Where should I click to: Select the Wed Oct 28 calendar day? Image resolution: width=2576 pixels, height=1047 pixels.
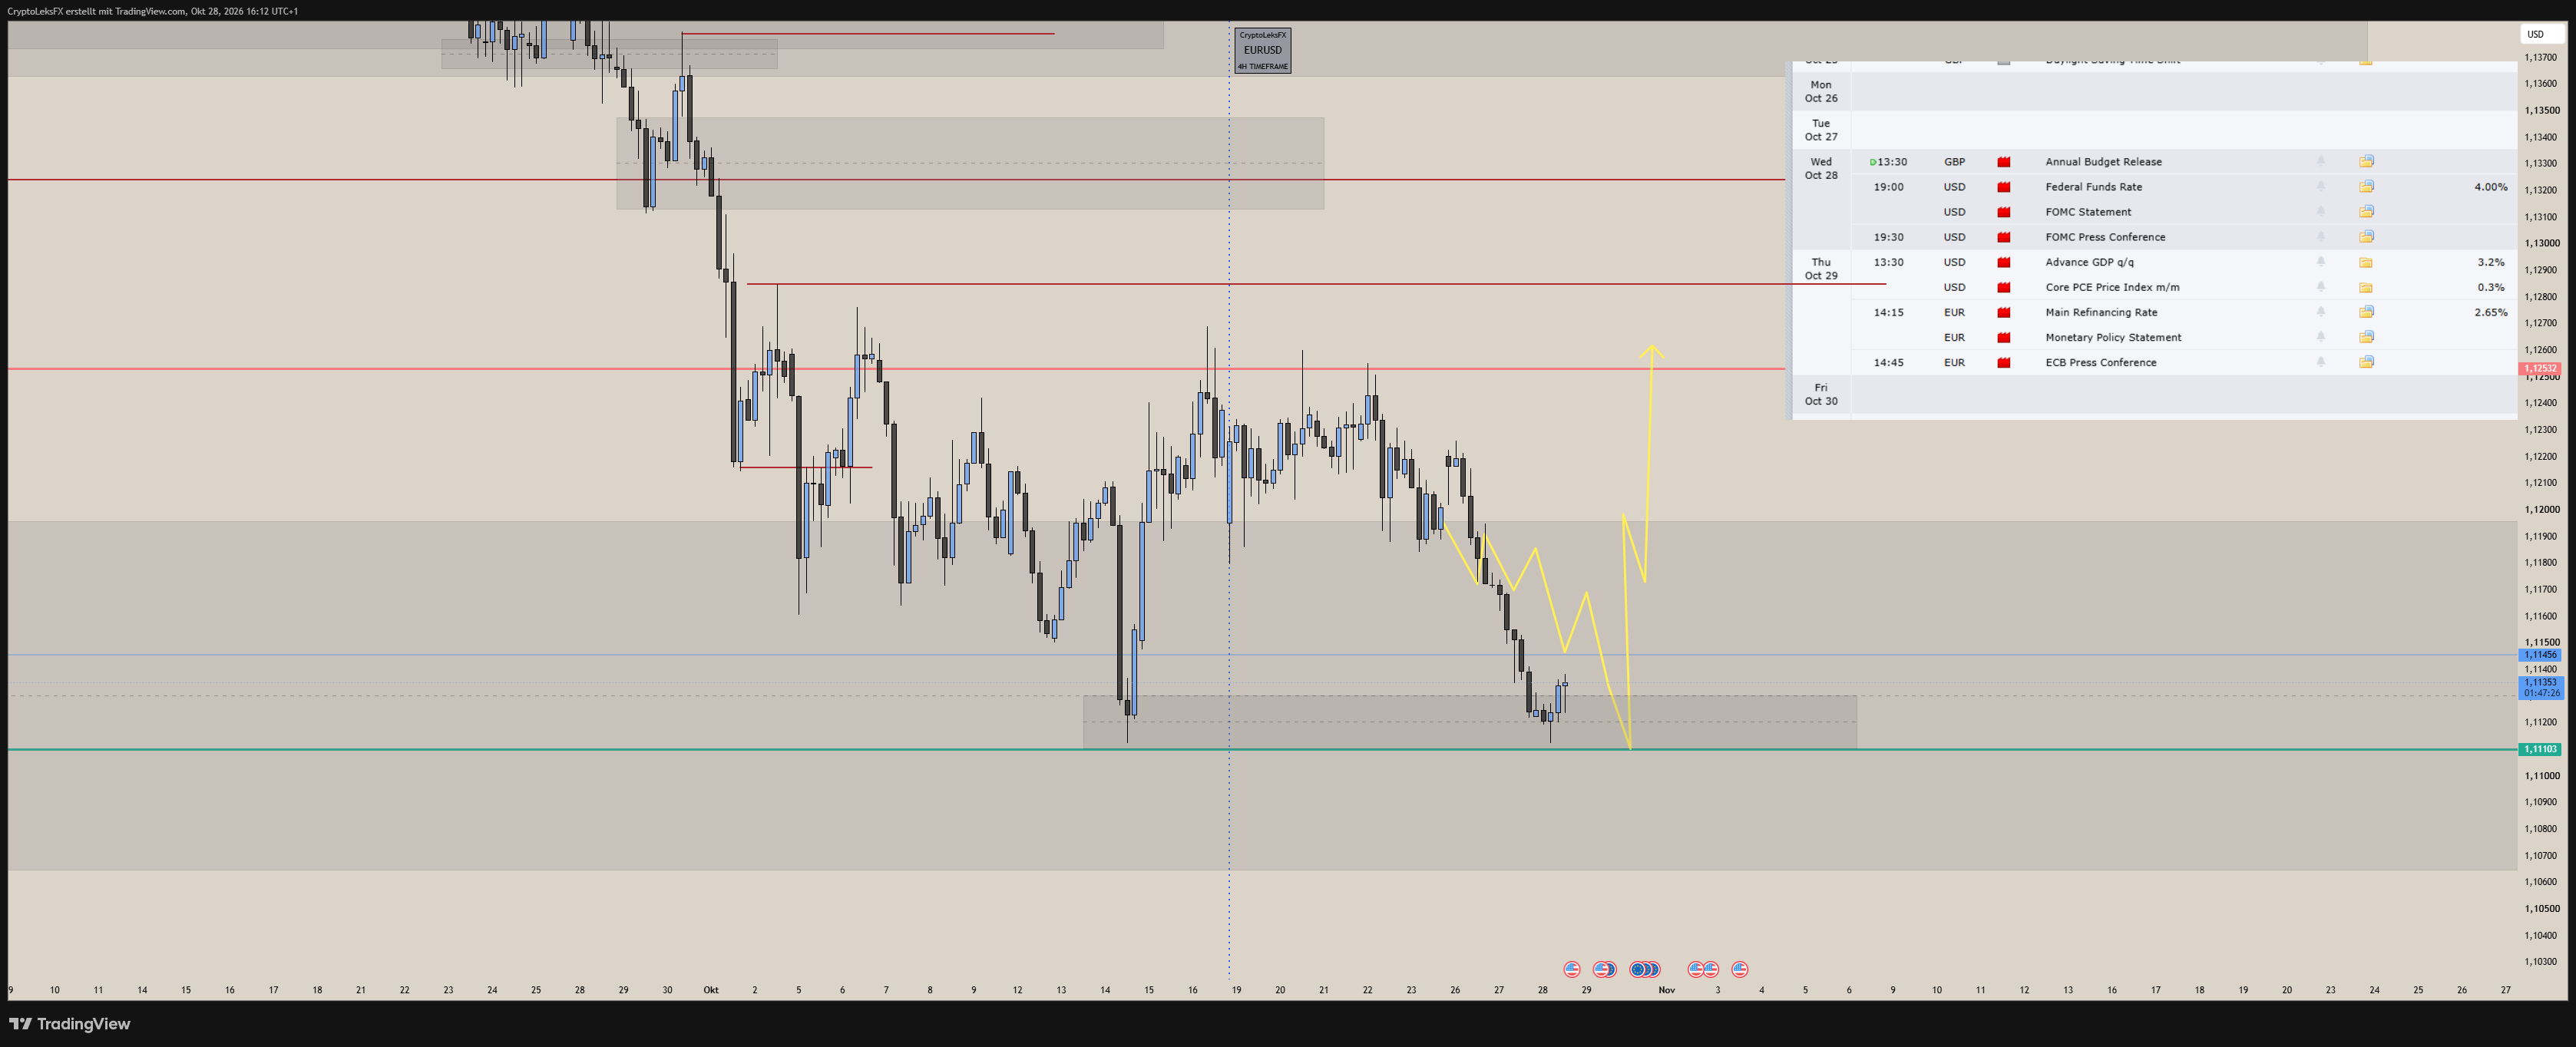(x=1821, y=168)
